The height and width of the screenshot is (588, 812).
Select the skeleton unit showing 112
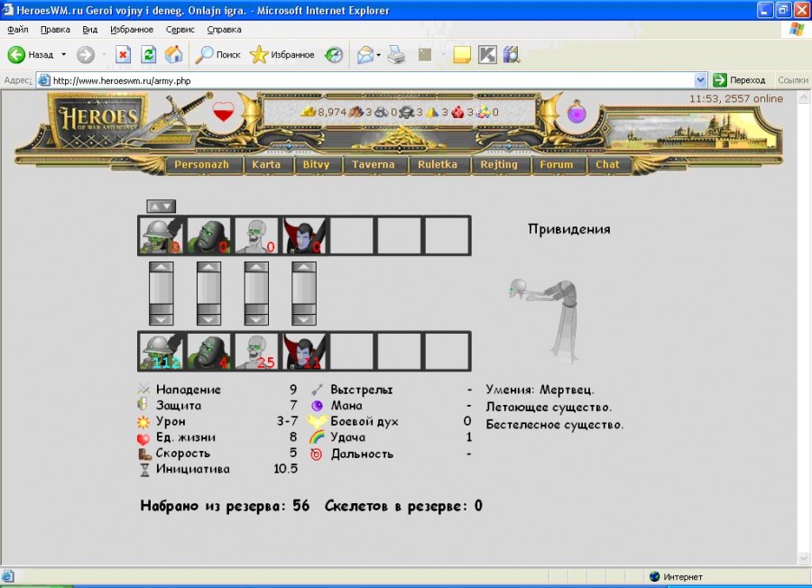tap(161, 352)
